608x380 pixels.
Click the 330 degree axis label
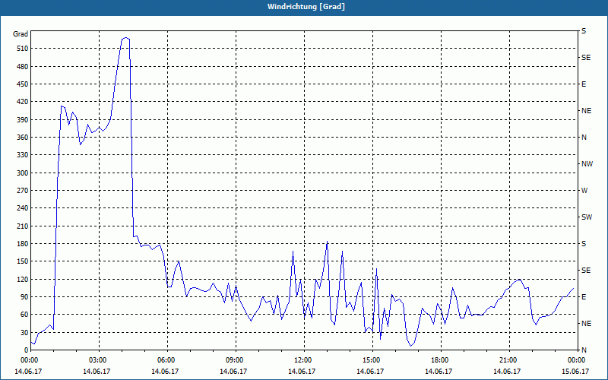coord(22,155)
